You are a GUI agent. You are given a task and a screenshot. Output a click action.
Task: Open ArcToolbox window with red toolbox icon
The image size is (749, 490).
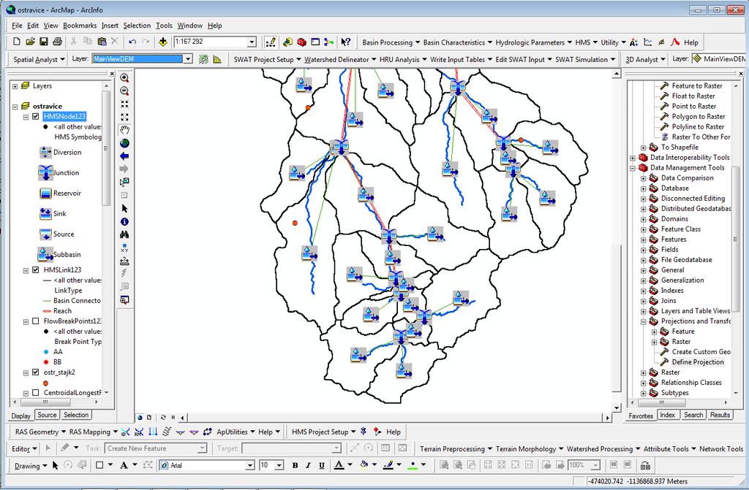pos(301,42)
